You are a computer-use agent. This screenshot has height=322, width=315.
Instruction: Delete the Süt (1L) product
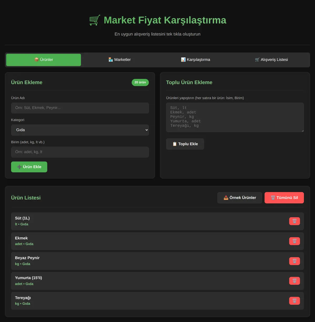click(295, 221)
